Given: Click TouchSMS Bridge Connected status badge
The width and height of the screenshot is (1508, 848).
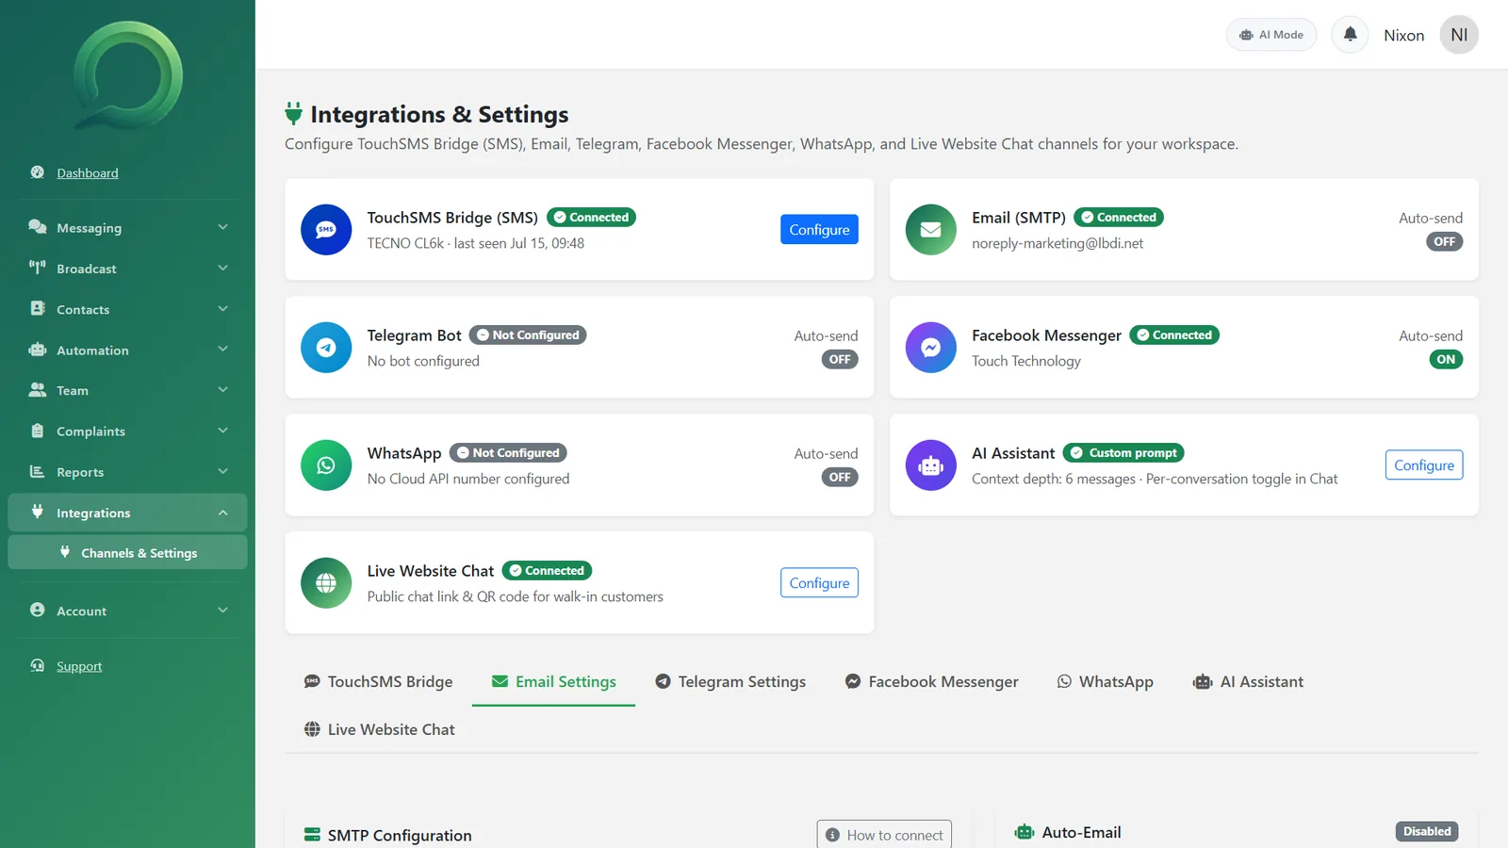Looking at the screenshot, I should [x=591, y=217].
